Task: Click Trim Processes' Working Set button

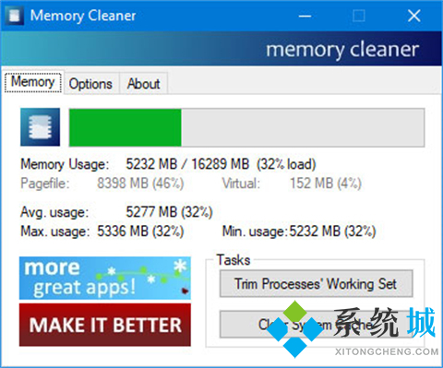Action: (317, 283)
